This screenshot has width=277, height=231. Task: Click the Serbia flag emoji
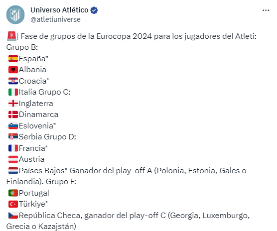tap(13, 137)
